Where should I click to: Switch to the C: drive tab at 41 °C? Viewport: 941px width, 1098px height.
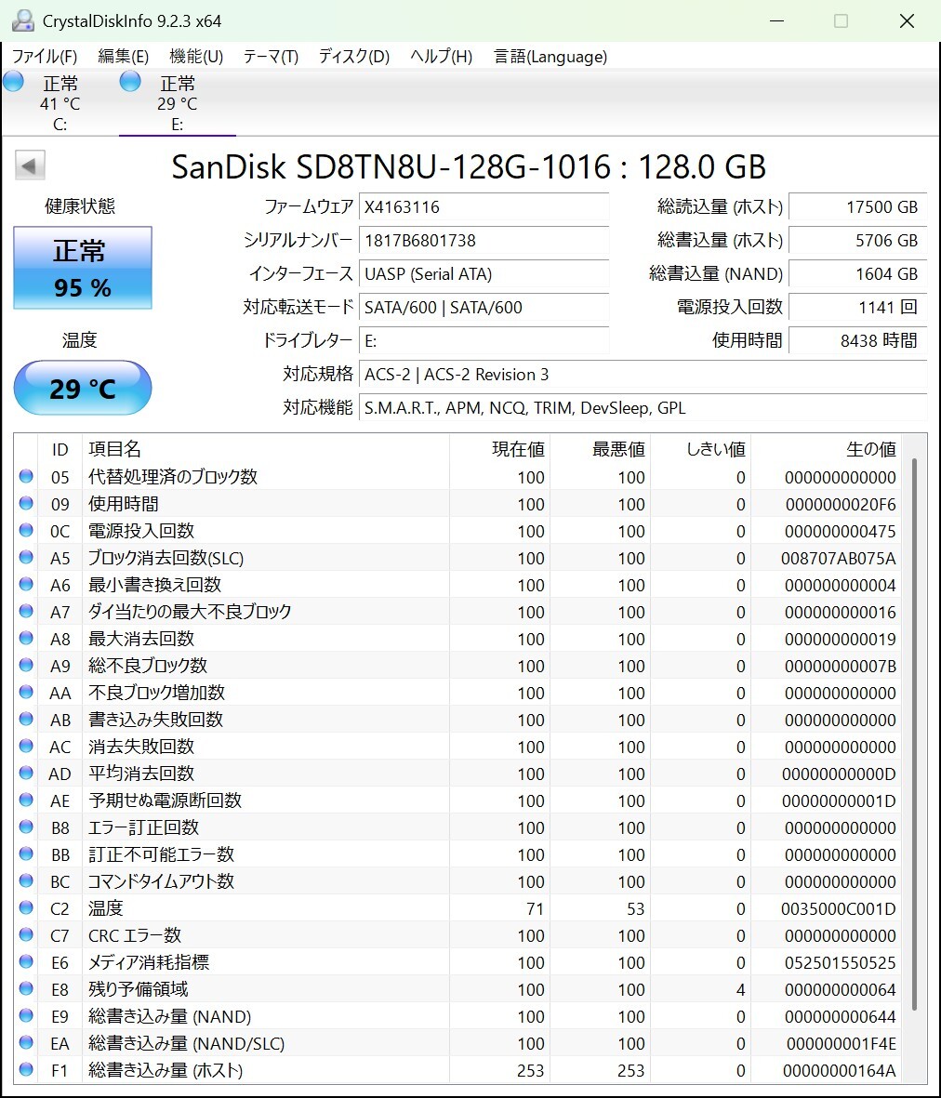tap(60, 104)
